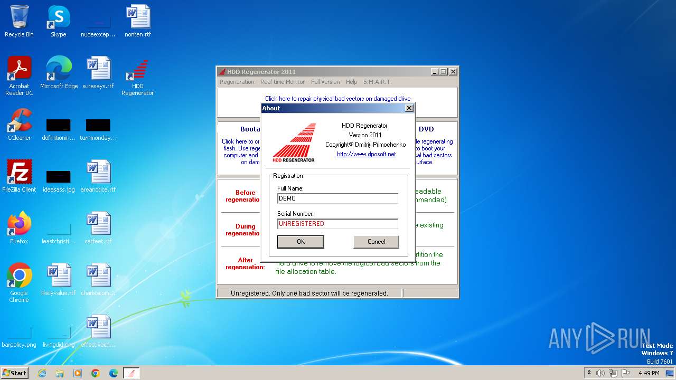Open the nonten.rtf document icon
This screenshot has height=380, width=676.
(138, 21)
